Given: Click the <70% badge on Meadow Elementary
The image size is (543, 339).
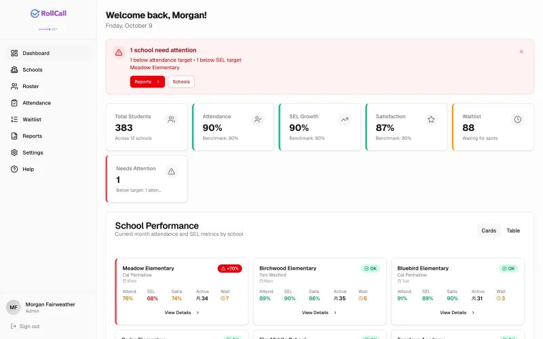Looking at the screenshot, I should tap(229, 268).
